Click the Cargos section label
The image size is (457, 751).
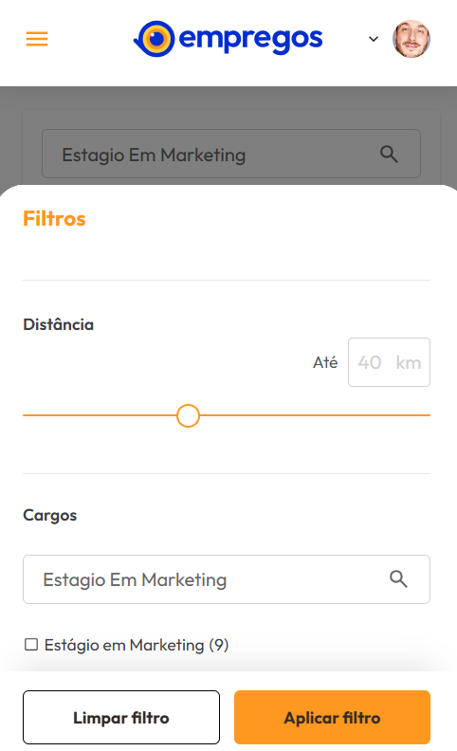coord(50,515)
